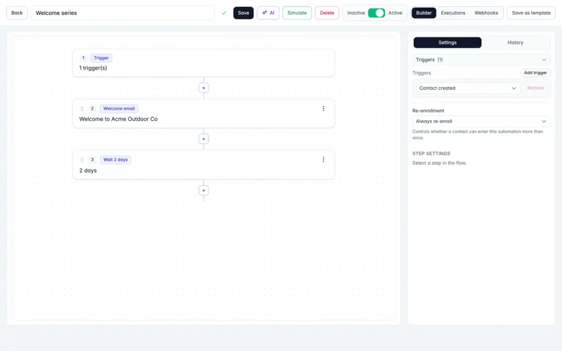This screenshot has height=351, width=562.
Task: Add step below Wait 2 days card
Action: click(x=204, y=190)
